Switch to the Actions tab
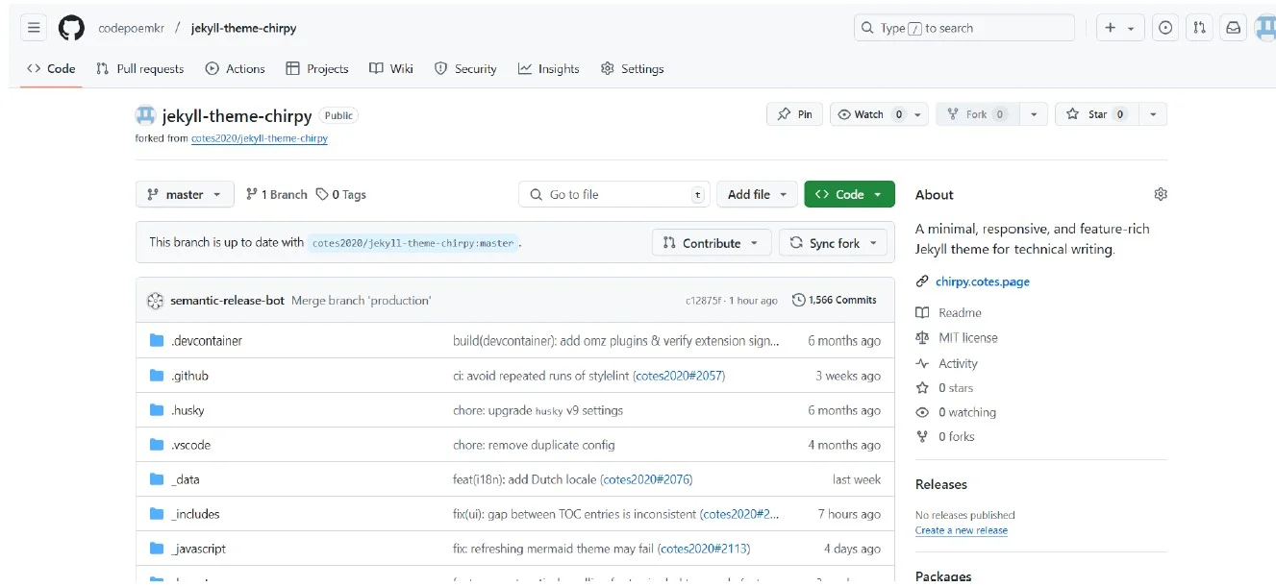 [x=235, y=68]
